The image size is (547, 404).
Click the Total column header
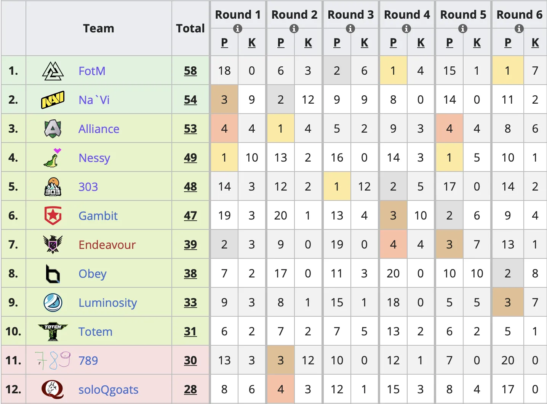click(190, 28)
